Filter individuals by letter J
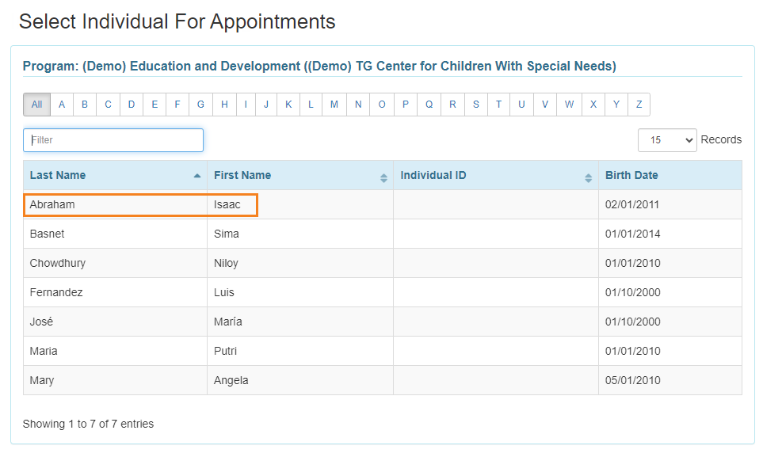Image resolution: width=763 pixels, height=453 pixels. pyautogui.click(x=266, y=105)
